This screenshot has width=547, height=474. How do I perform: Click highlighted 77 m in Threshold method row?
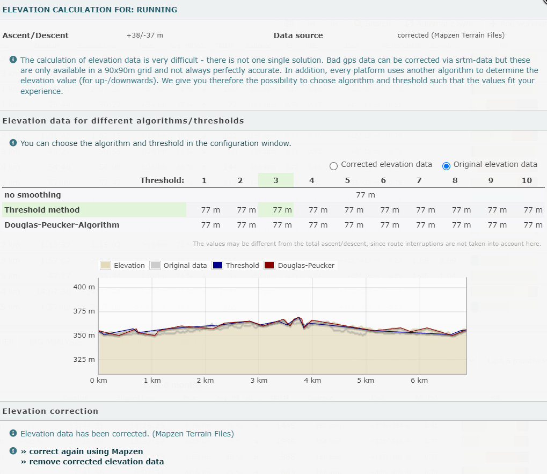click(x=282, y=210)
